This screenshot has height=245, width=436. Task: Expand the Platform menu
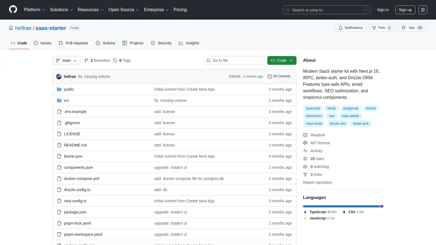pos(34,10)
